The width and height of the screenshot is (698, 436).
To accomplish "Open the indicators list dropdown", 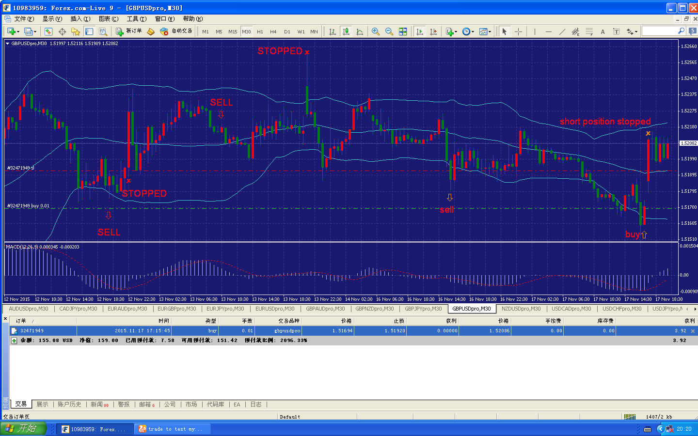I will [x=451, y=31].
